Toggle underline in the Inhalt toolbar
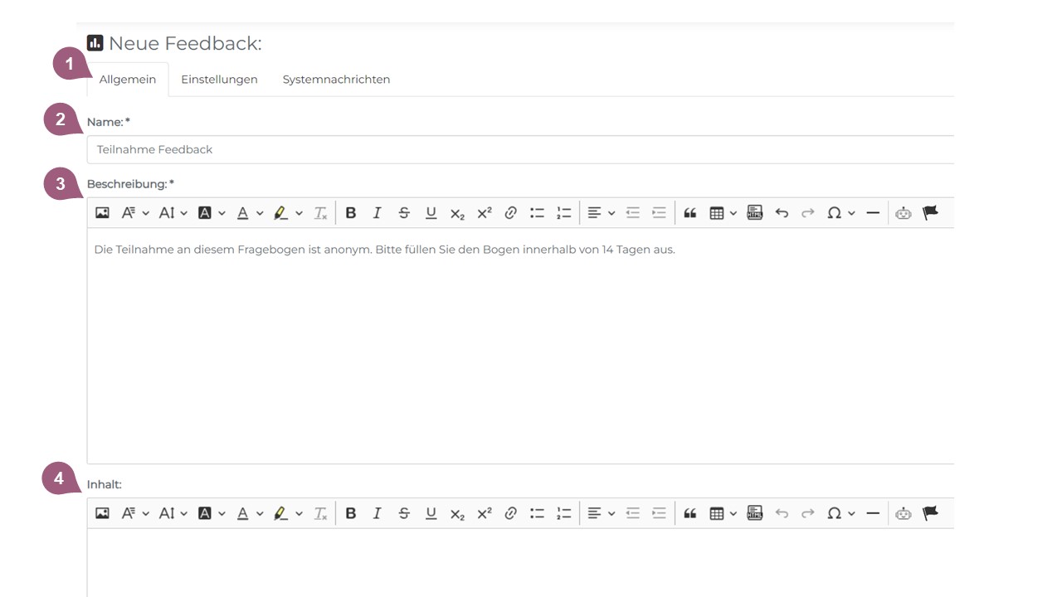The width and height of the screenshot is (1062, 597). click(x=431, y=513)
